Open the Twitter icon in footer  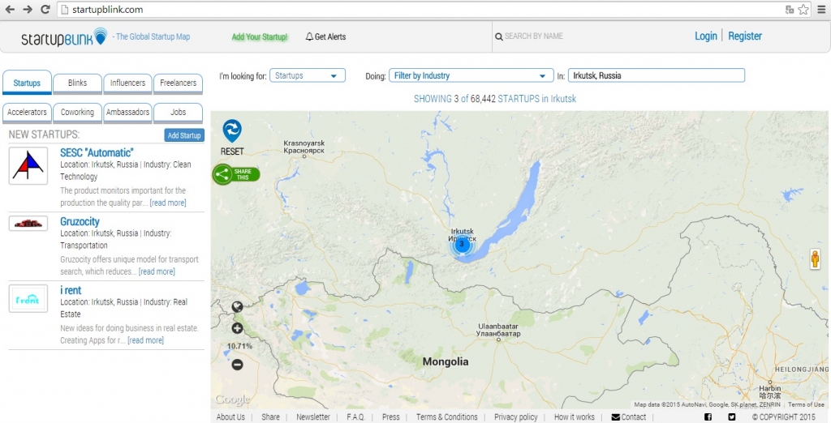tap(731, 417)
